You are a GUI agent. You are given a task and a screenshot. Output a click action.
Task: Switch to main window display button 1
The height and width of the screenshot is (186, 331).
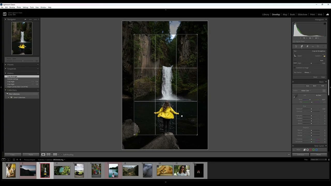tap(4, 160)
